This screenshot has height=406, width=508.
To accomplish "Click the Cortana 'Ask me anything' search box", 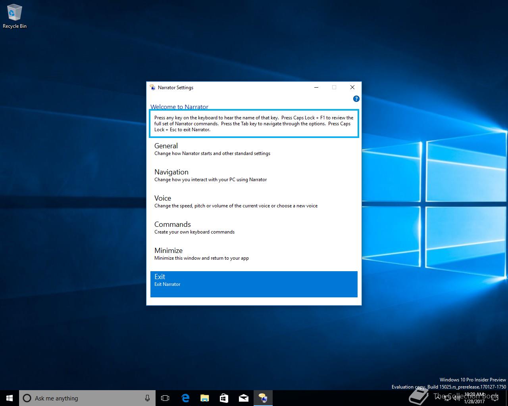I will 87,398.
